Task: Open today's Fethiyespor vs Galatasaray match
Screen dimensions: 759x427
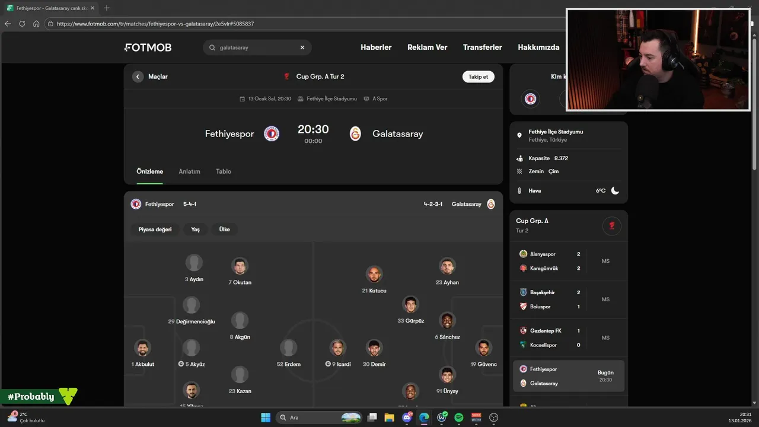Action: point(568,376)
